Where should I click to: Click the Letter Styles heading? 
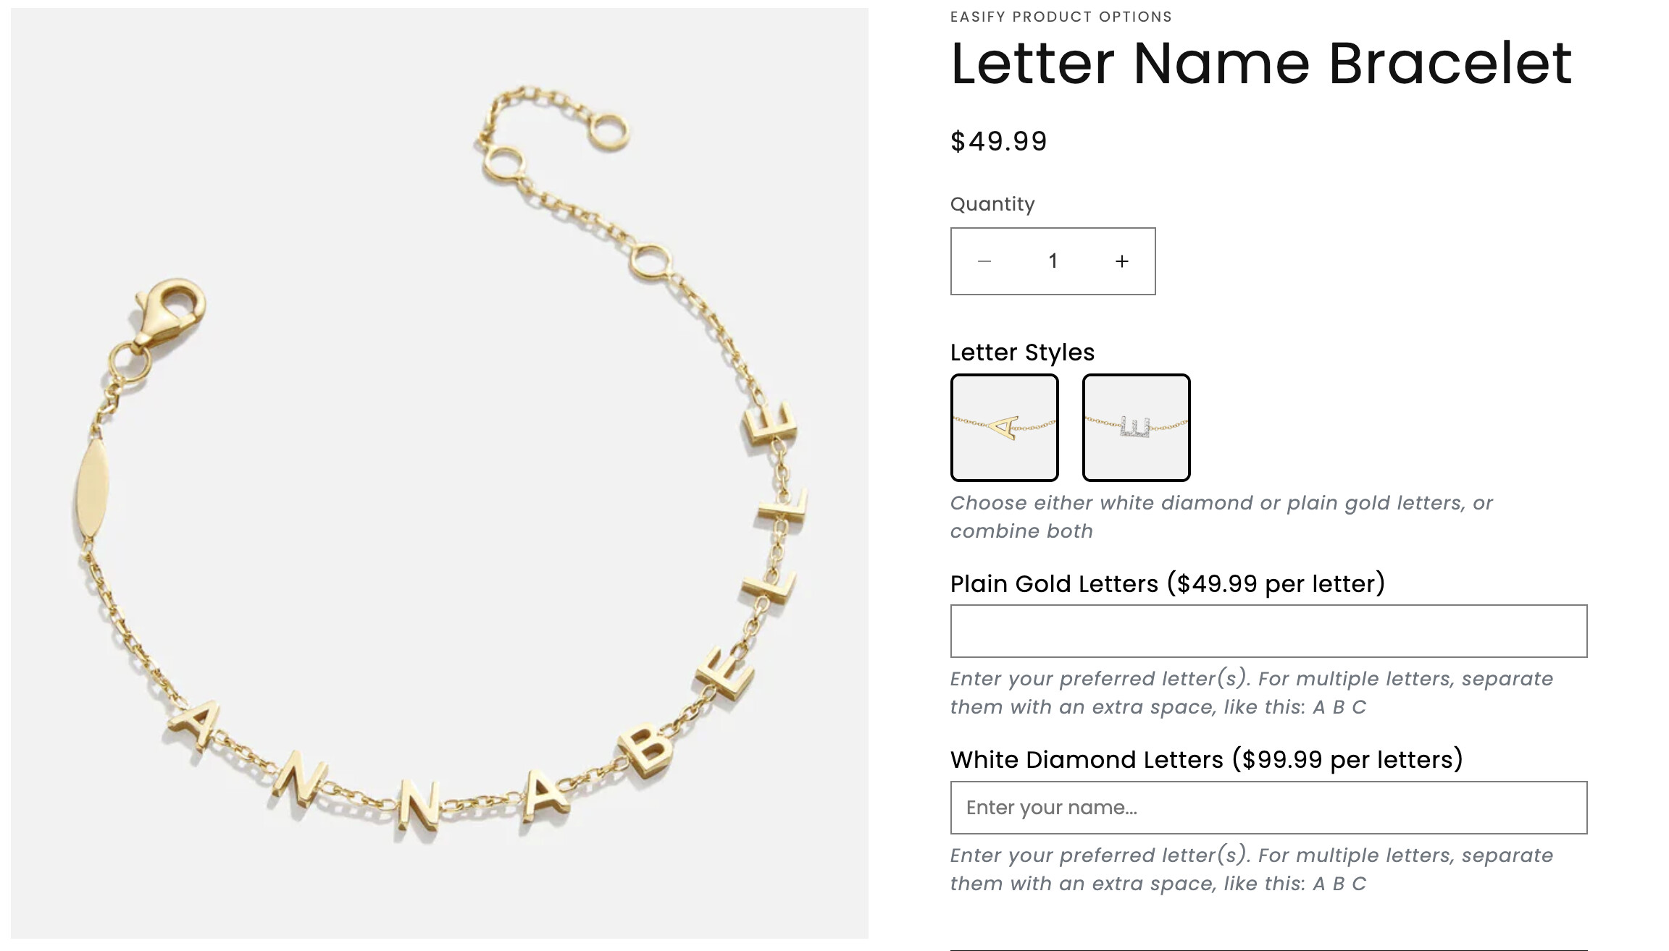click(1021, 352)
